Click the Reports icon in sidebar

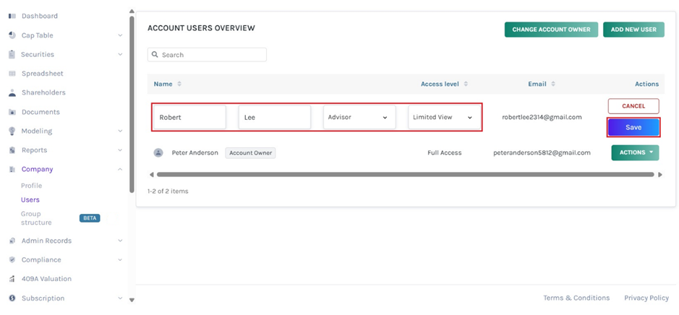pyautogui.click(x=12, y=150)
